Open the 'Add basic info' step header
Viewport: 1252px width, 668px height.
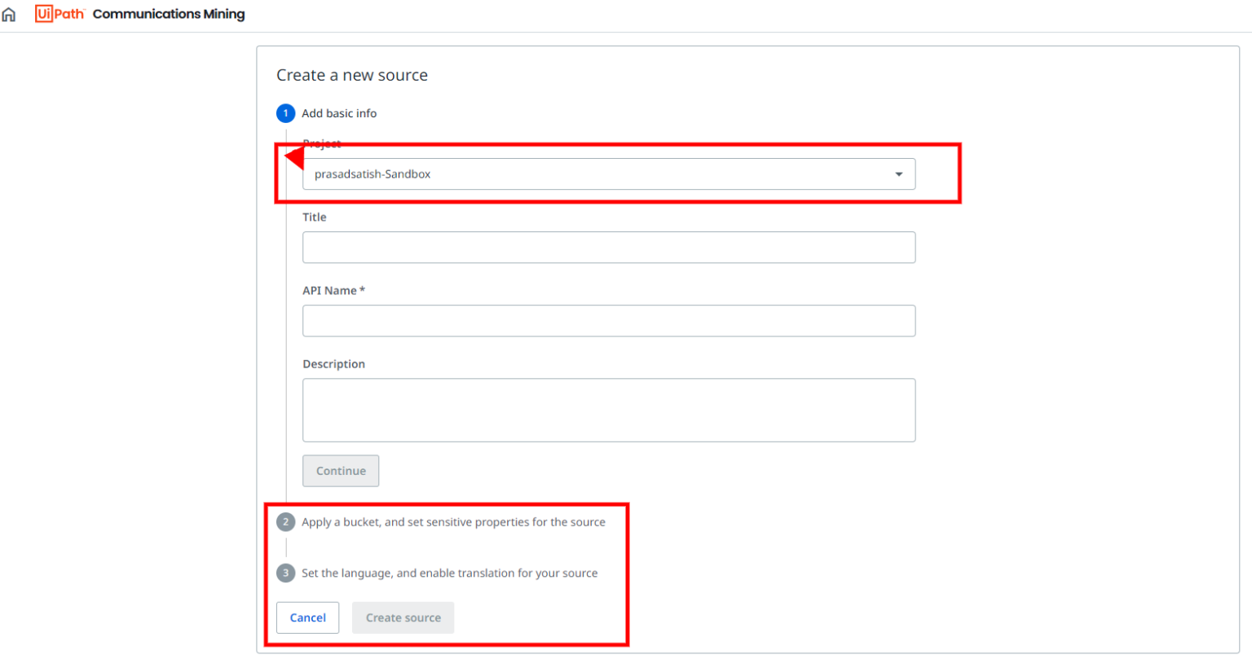click(x=339, y=113)
